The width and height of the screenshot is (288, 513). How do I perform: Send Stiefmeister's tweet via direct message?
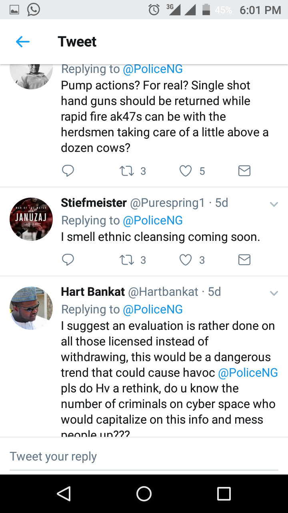coord(244,260)
